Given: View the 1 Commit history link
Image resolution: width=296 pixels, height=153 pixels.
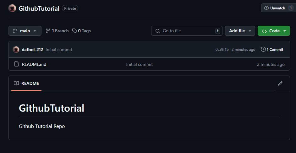Looking at the screenshot, I should [x=275, y=50].
